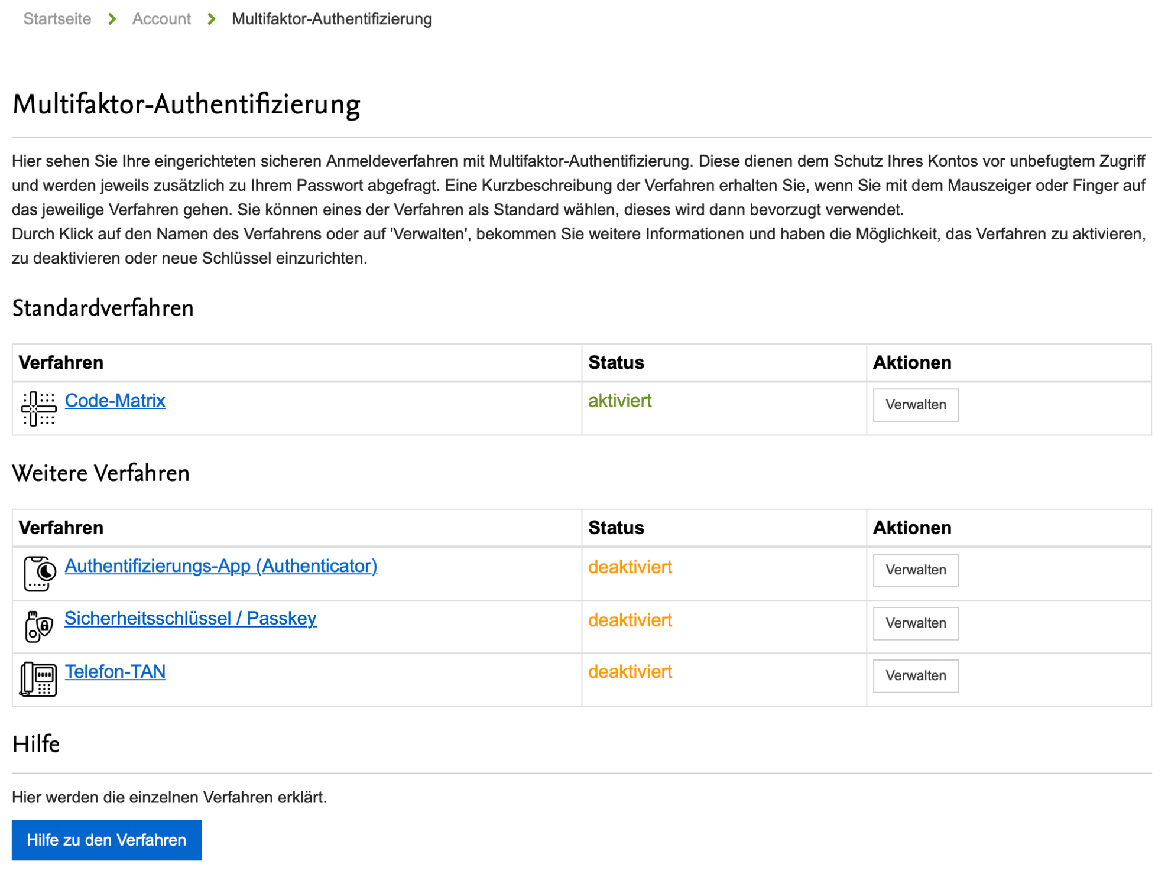Click the chevron after Startseite breadcrumb

pyautogui.click(x=112, y=19)
